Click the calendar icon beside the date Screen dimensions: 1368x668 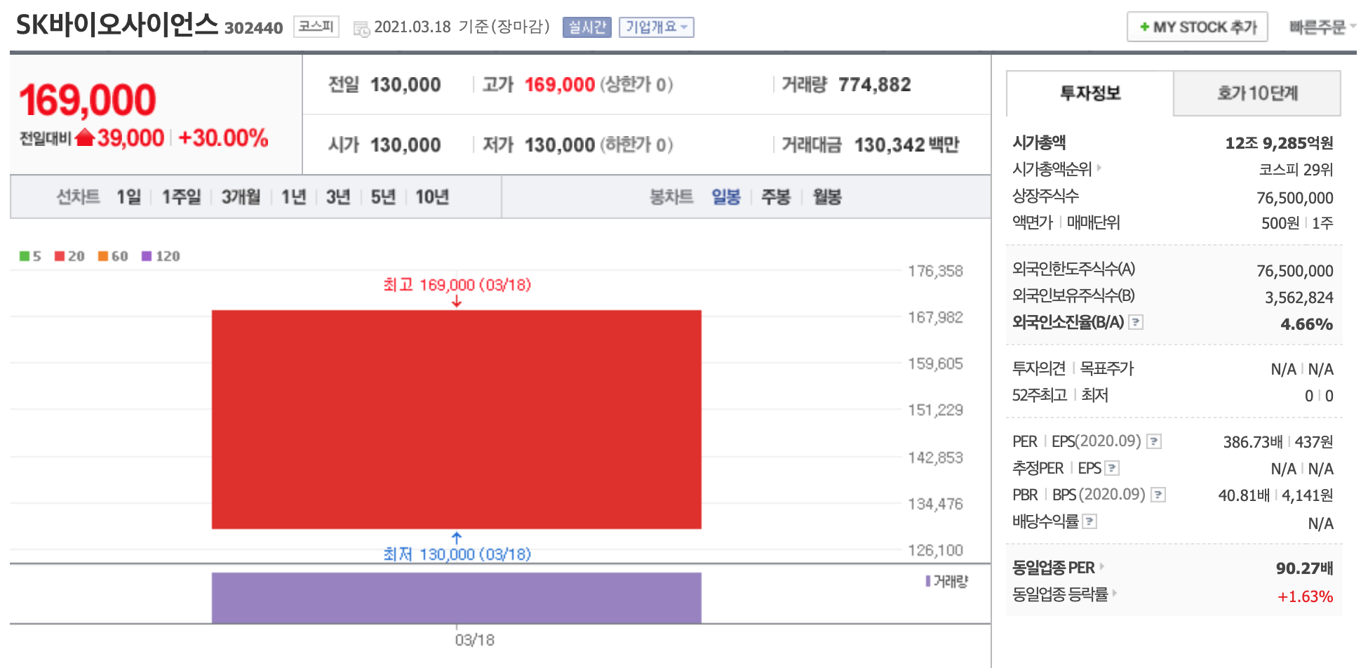(361, 29)
